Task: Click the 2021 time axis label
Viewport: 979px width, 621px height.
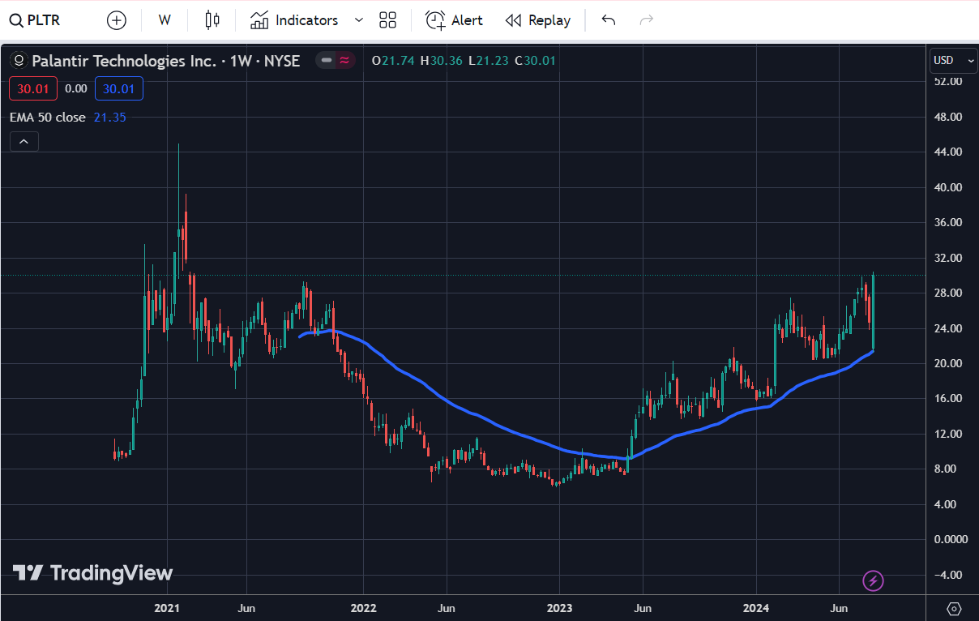Action: (x=167, y=608)
